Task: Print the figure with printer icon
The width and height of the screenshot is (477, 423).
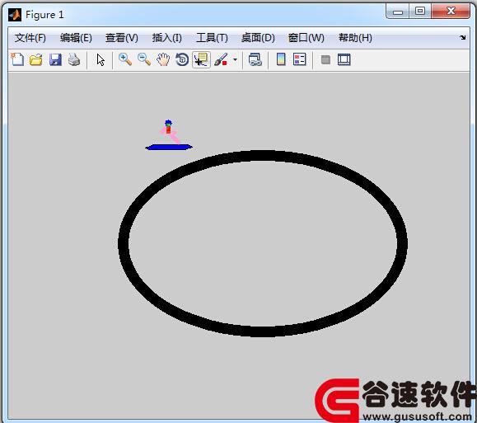Action: (74, 59)
